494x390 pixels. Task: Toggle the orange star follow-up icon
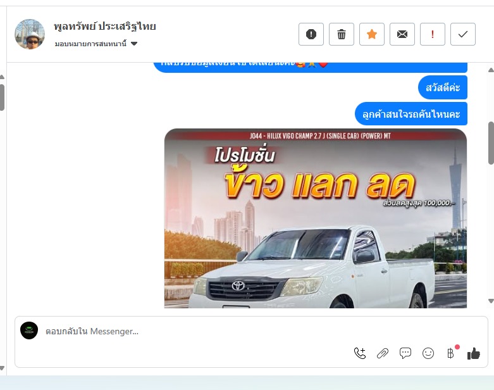click(372, 34)
